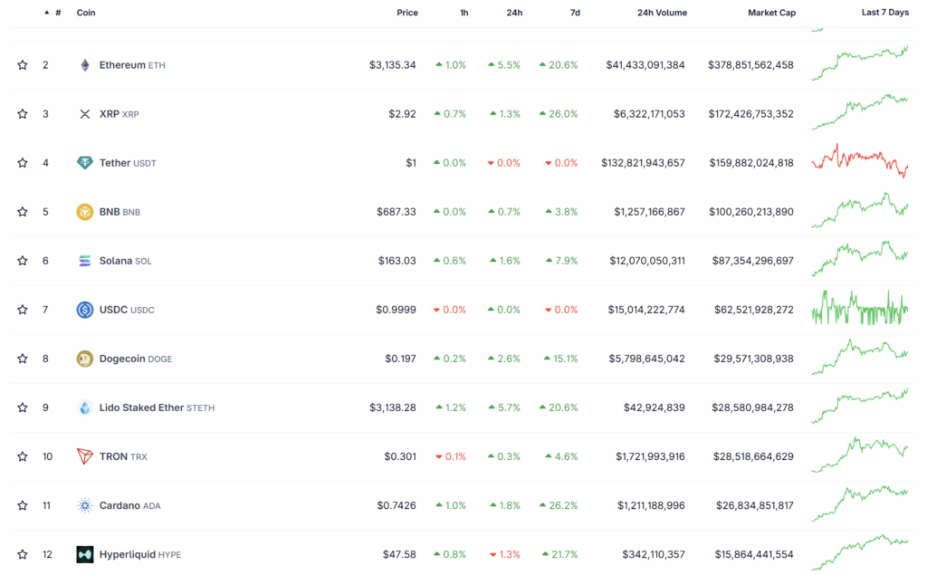The image size is (927, 575).
Task: Sort by 7d change column header
Action: [575, 13]
